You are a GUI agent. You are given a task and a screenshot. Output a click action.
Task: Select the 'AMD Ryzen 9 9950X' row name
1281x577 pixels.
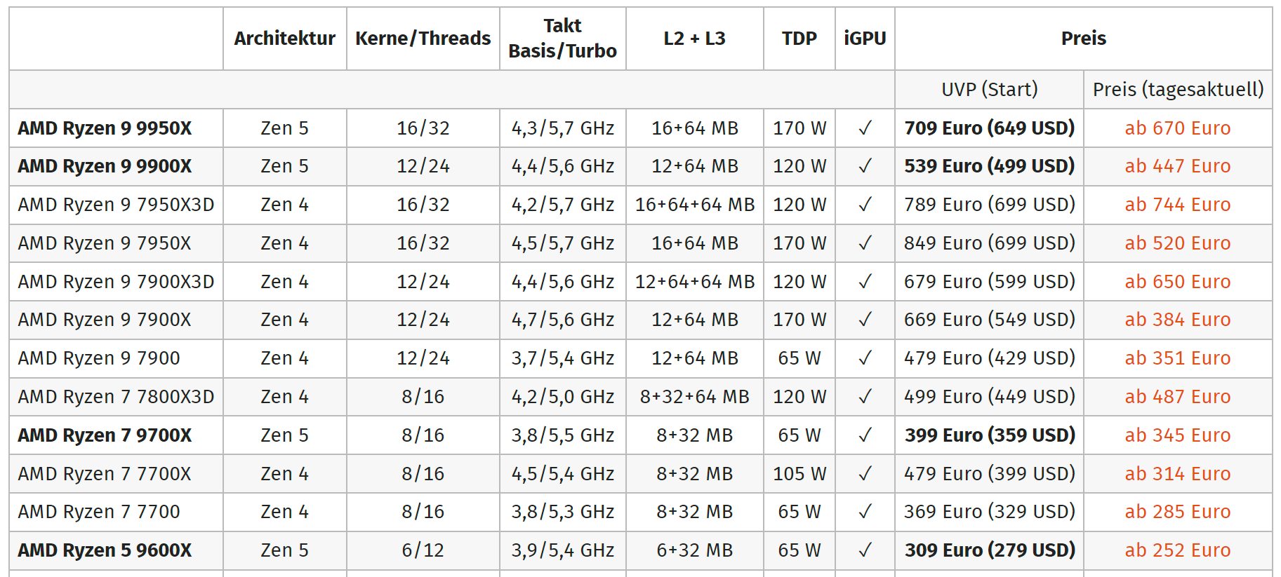[x=105, y=128]
